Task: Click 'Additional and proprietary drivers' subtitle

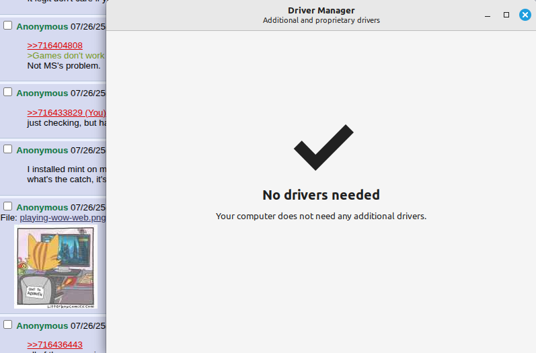Action: click(x=321, y=20)
